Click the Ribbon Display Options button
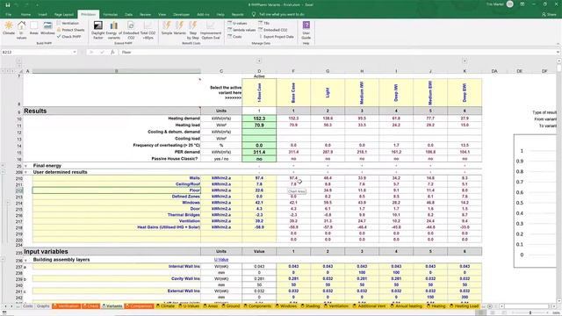Image resolution: width=562 pixels, height=316 pixels. point(522,4)
